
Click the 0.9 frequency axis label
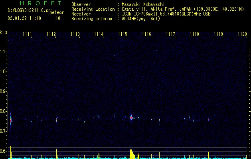point(3,91)
